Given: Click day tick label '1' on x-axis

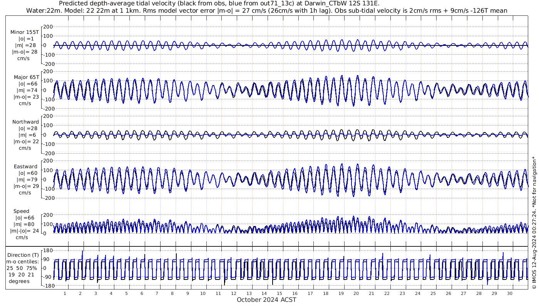Looking at the screenshot, I should pyautogui.click(x=65, y=293).
